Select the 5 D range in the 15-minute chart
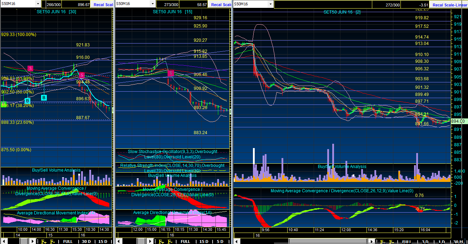 pyautogui.click(x=220, y=242)
